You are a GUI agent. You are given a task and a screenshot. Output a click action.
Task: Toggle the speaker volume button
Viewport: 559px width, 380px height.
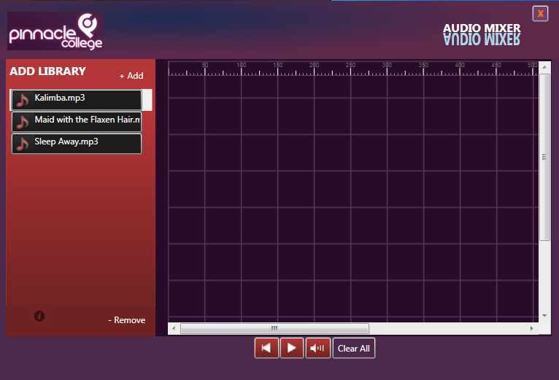pos(317,348)
